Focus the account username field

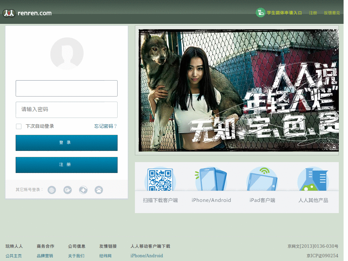click(67, 88)
